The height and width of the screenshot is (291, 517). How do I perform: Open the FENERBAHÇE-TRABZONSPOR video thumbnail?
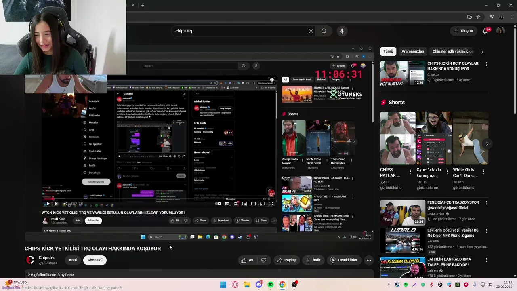tap(403, 213)
